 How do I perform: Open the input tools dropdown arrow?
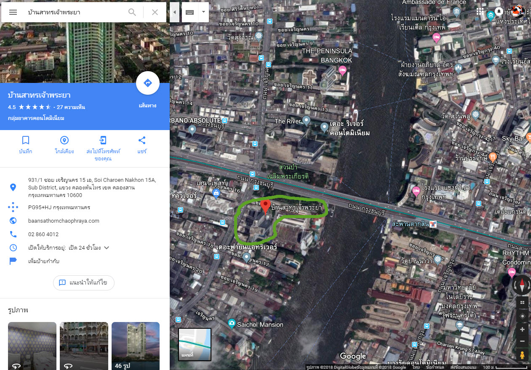203,12
